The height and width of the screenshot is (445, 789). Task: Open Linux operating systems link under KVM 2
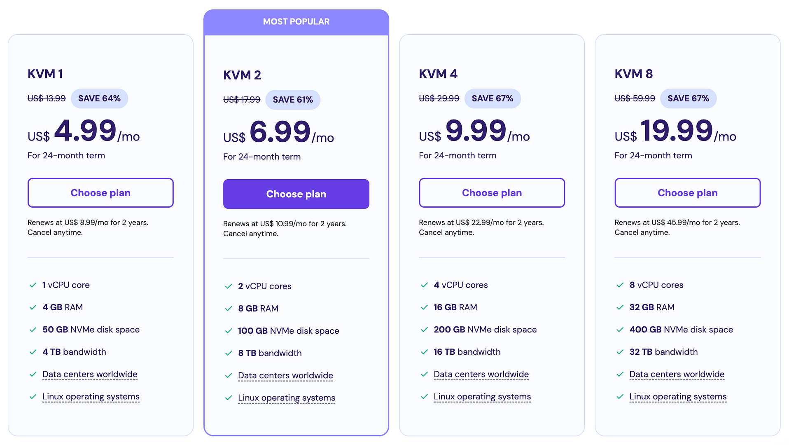(286, 398)
